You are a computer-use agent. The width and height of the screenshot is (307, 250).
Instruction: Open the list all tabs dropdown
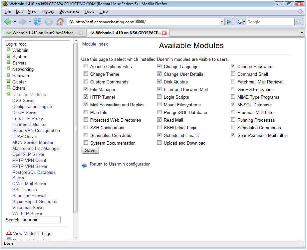[x=302, y=33]
